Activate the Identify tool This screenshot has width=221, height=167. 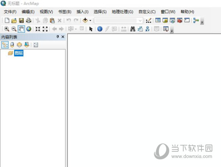point(100,29)
